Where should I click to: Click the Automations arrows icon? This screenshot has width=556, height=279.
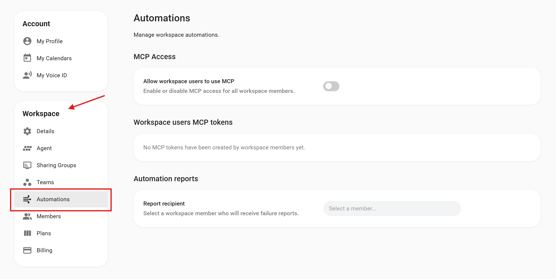[27, 199]
